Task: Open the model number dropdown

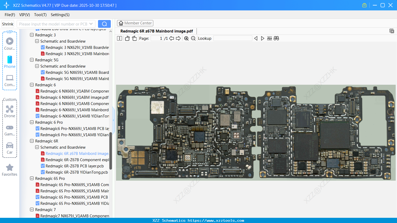Action: tap(90, 24)
